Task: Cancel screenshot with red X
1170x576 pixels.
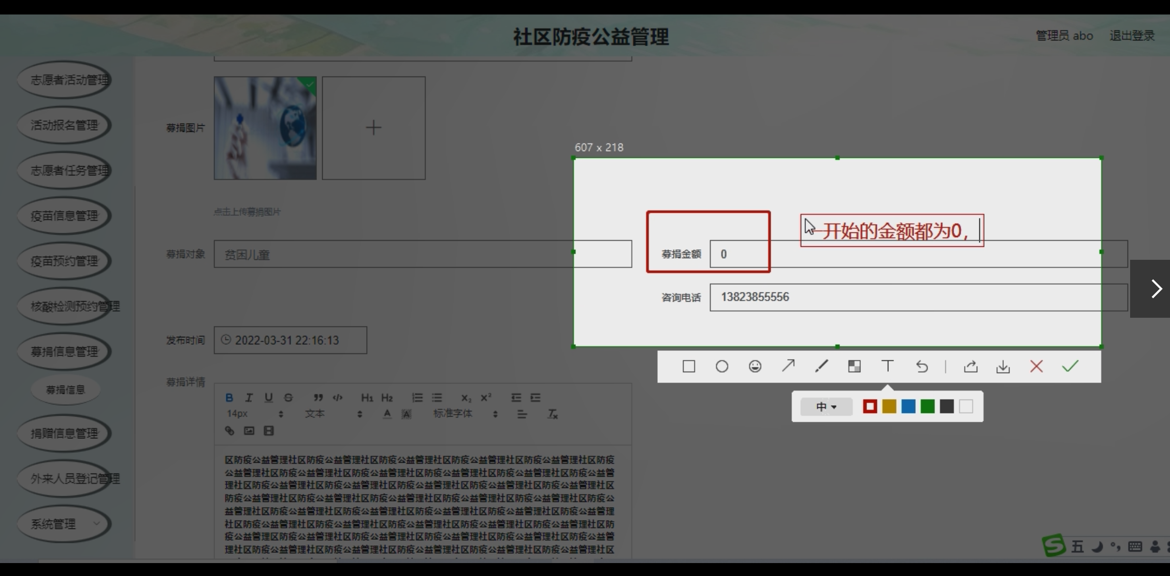Action: click(1036, 366)
